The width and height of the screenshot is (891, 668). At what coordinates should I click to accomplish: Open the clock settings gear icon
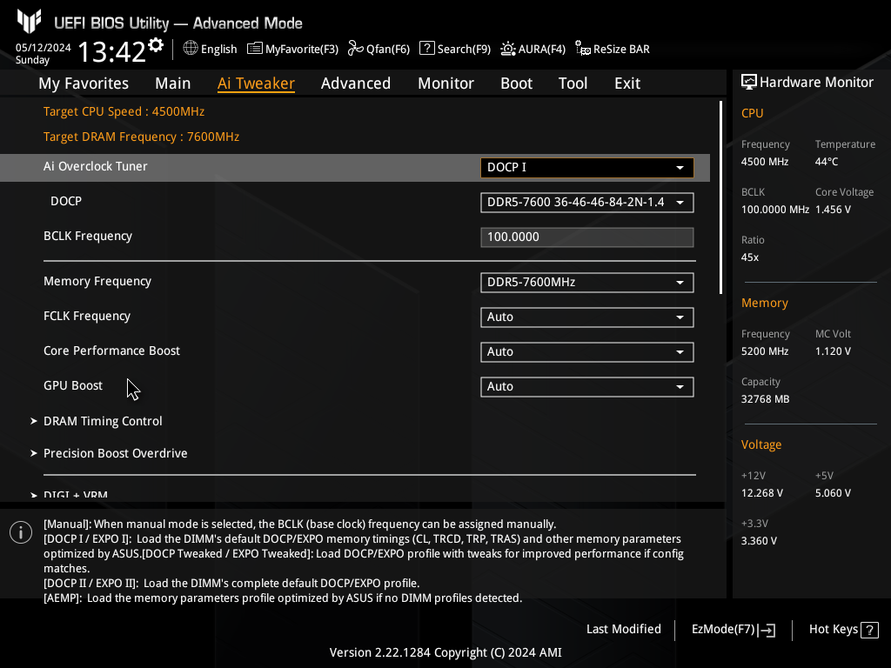156,45
